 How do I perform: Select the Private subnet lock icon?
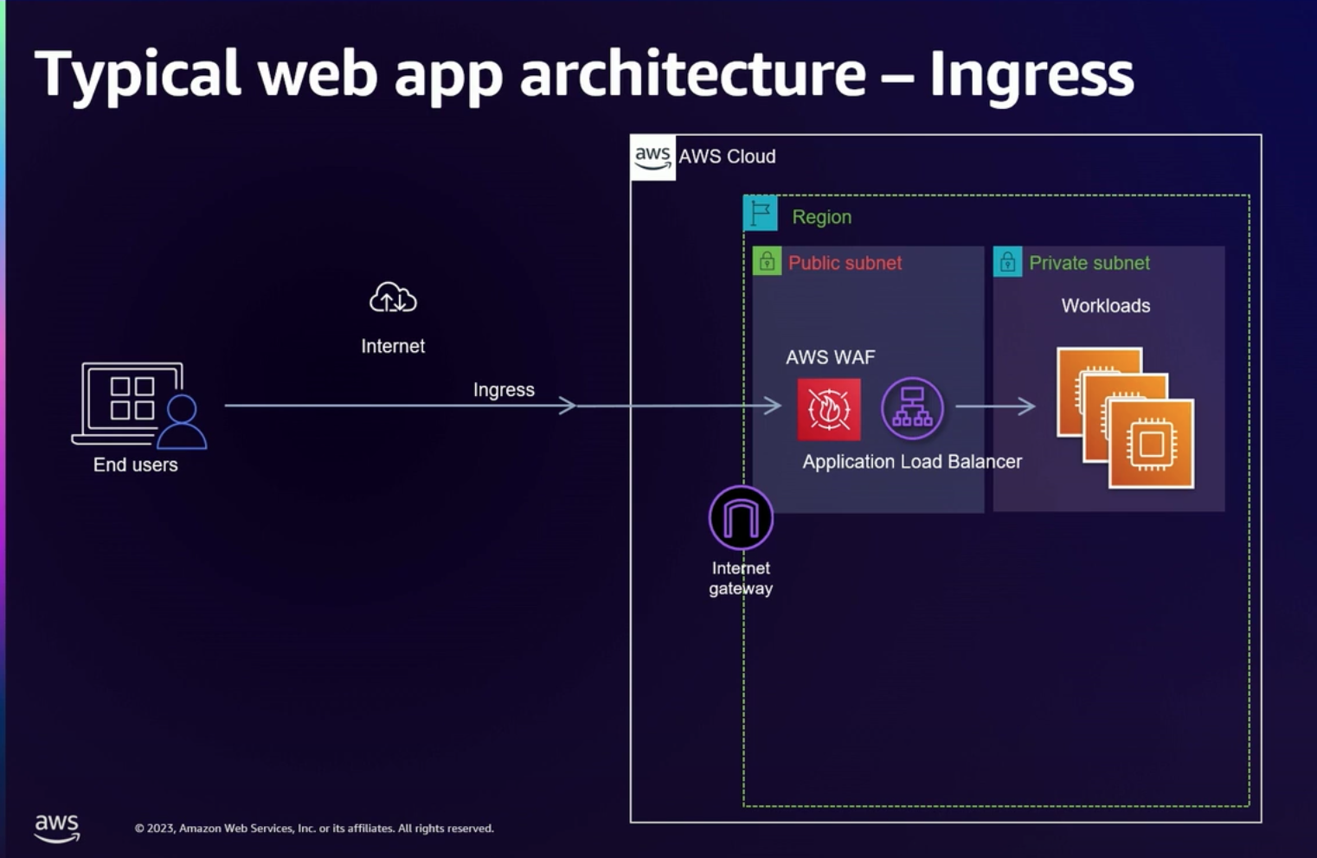click(1007, 260)
